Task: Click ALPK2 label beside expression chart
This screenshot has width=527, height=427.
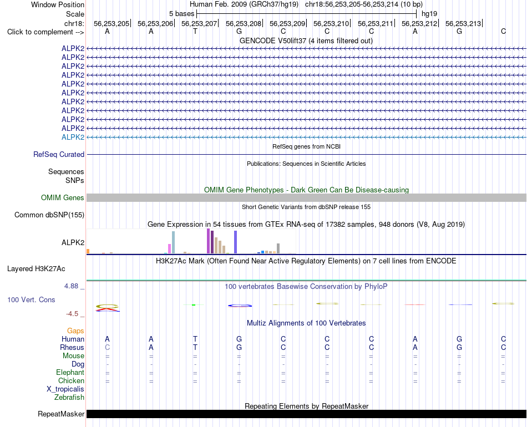Action: (73, 242)
